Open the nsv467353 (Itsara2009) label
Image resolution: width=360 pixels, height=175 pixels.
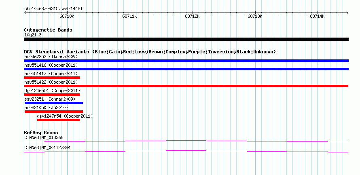pyautogui.click(x=51, y=57)
